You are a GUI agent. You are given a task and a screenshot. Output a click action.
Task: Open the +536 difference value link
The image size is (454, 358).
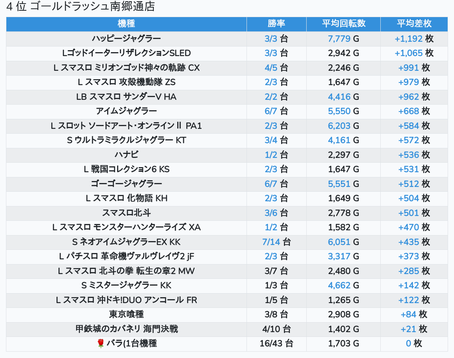(x=409, y=155)
